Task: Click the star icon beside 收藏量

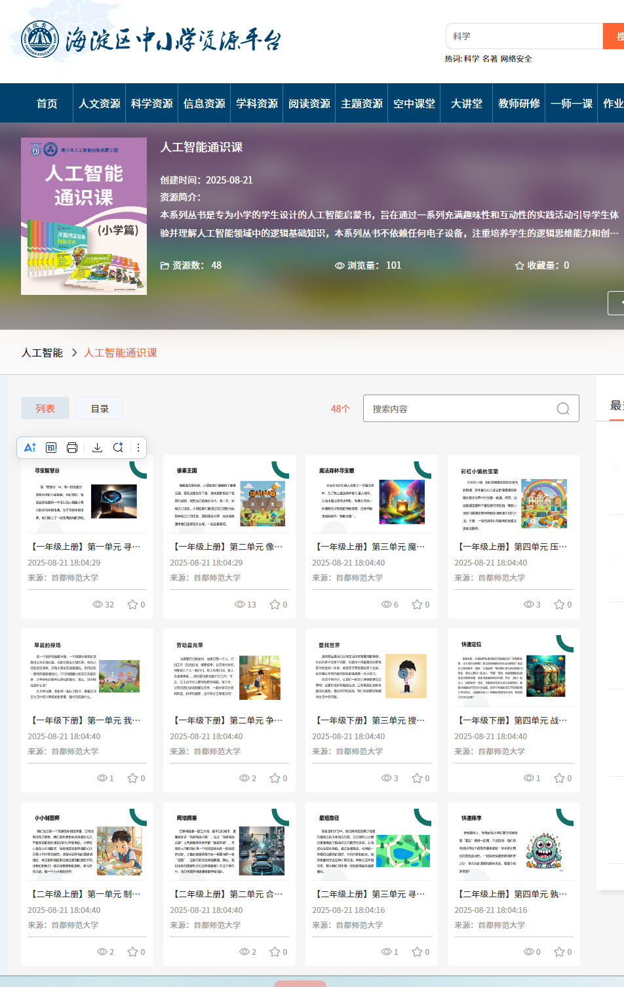Action: 517,265
